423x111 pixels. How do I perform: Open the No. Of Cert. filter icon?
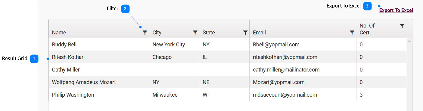tap(402, 26)
